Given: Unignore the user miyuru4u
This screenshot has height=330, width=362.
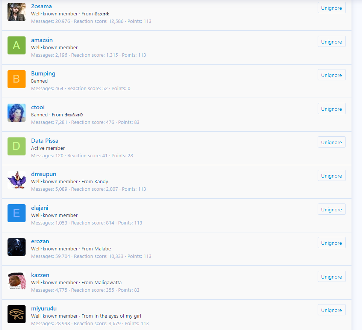Looking at the screenshot, I should [x=332, y=310].
